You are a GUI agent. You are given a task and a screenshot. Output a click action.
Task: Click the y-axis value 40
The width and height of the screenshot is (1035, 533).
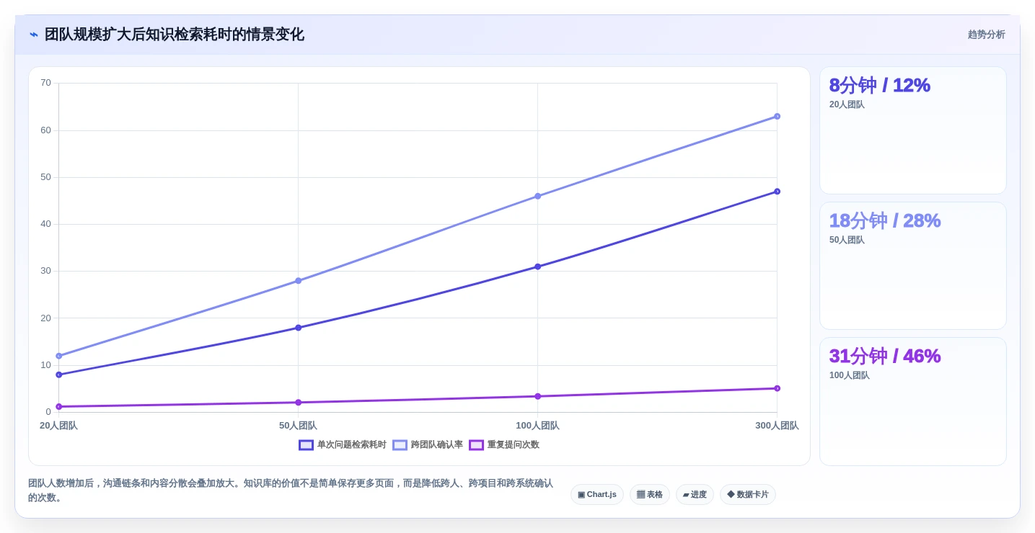[45, 224]
